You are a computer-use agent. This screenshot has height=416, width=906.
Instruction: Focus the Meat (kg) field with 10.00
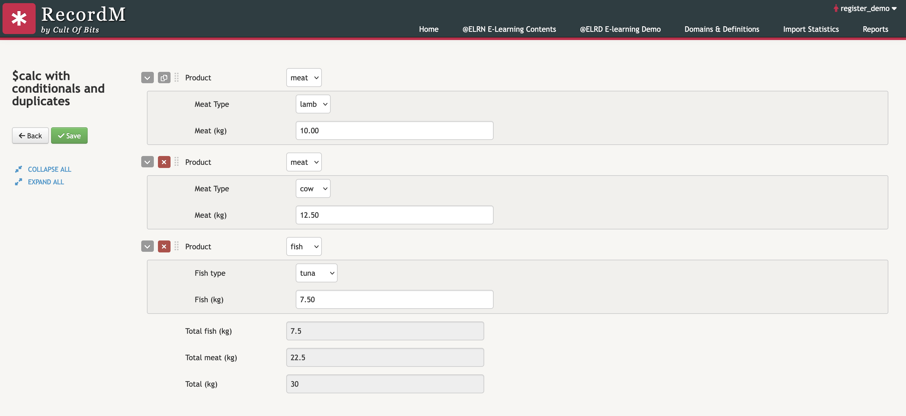pyautogui.click(x=394, y=130)
